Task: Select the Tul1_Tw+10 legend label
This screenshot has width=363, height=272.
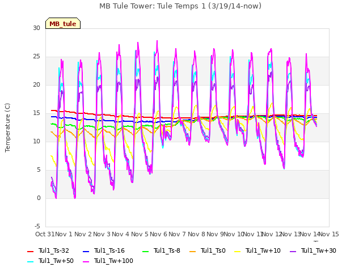Action: (263, 250)
